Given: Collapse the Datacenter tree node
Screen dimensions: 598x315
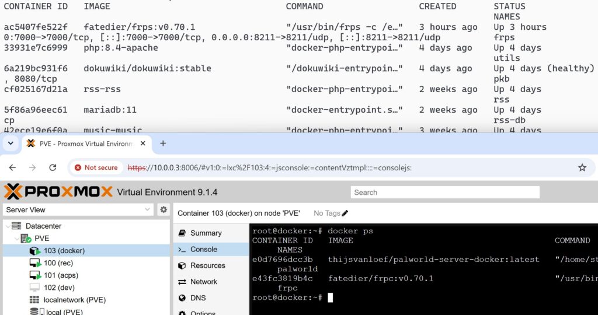Looking at the screenshot, I should pos(8,226).
